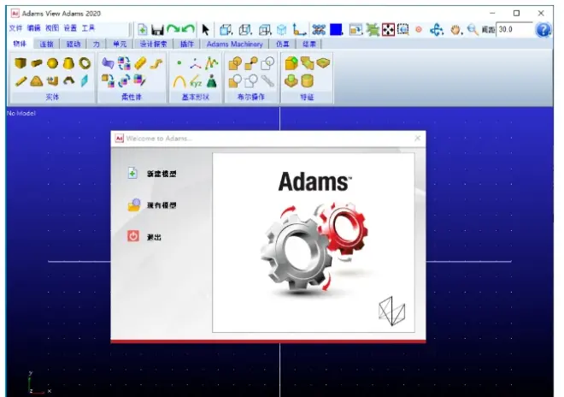The width and height of the screenshot is (564, 397).
Task: Switch to the Adams Machinery tab
Action: click(234, 44)
